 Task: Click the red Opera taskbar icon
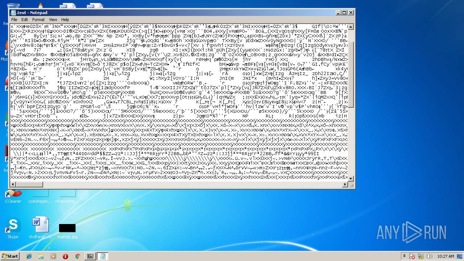65,256
